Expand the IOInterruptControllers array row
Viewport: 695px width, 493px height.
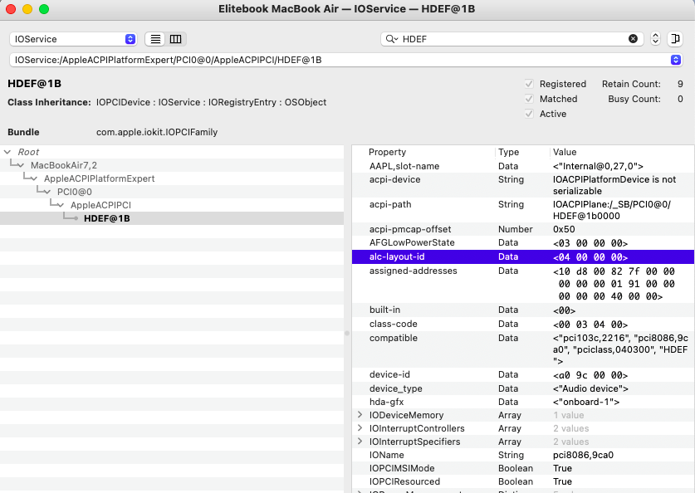click(x=360, y=428)
